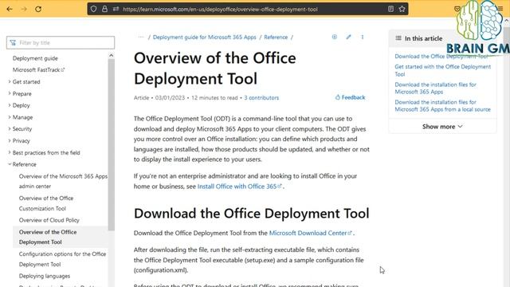Jump to Download the installation files for Microsoft 365 Apps
Screen dimensions: 510x287
pyautogui.click(x=436, y=88)
